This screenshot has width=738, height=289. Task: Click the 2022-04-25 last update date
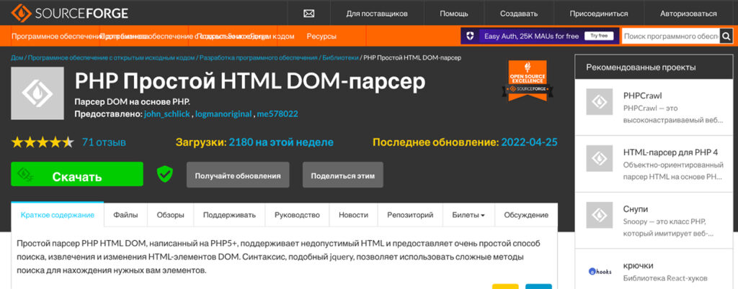(x=530, y=142)
